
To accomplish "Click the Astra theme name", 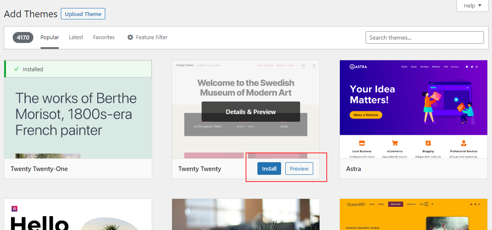I will [353, 169].
